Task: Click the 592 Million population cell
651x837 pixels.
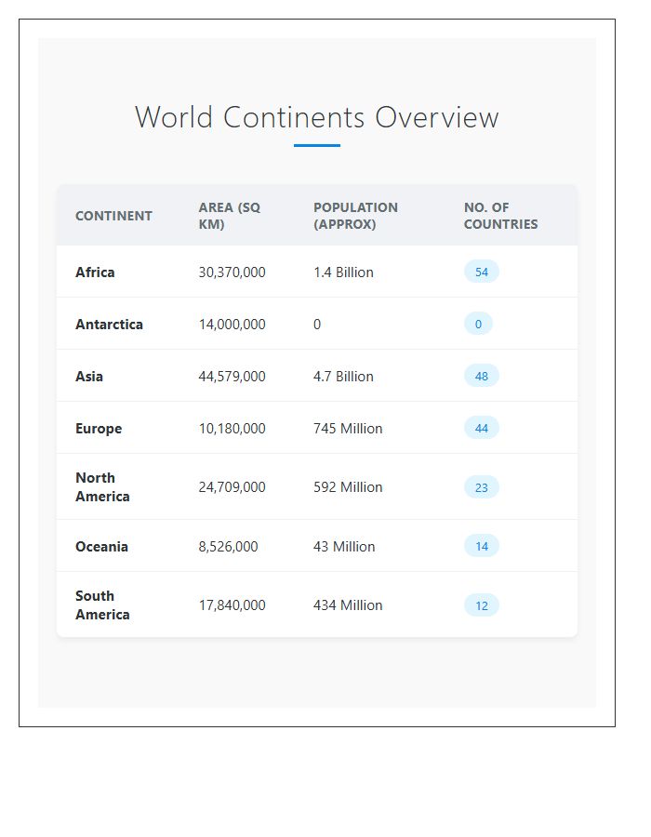Action: 348,486
